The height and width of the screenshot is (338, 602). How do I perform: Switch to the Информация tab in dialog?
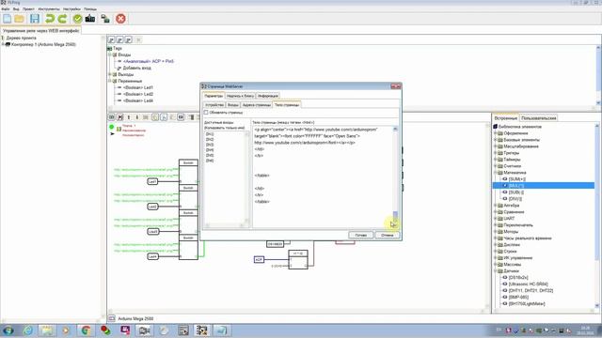(267, 96)
